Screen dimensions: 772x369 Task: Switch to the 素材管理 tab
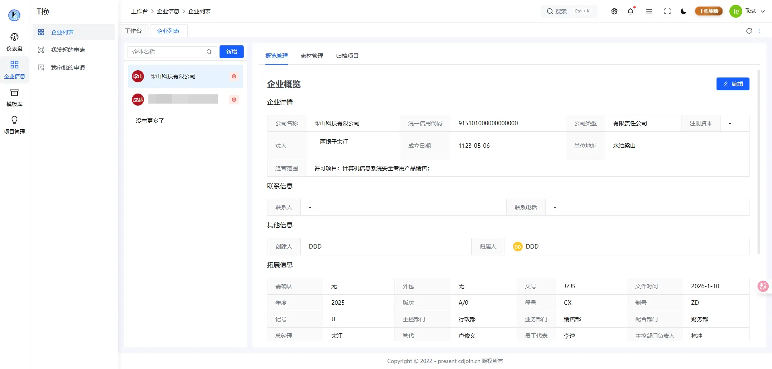click(x=312, y=56)
